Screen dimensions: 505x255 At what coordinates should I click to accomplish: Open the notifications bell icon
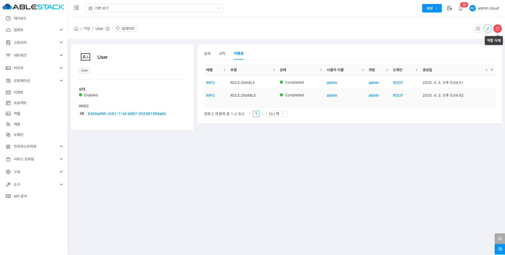[x=460, y=8]
